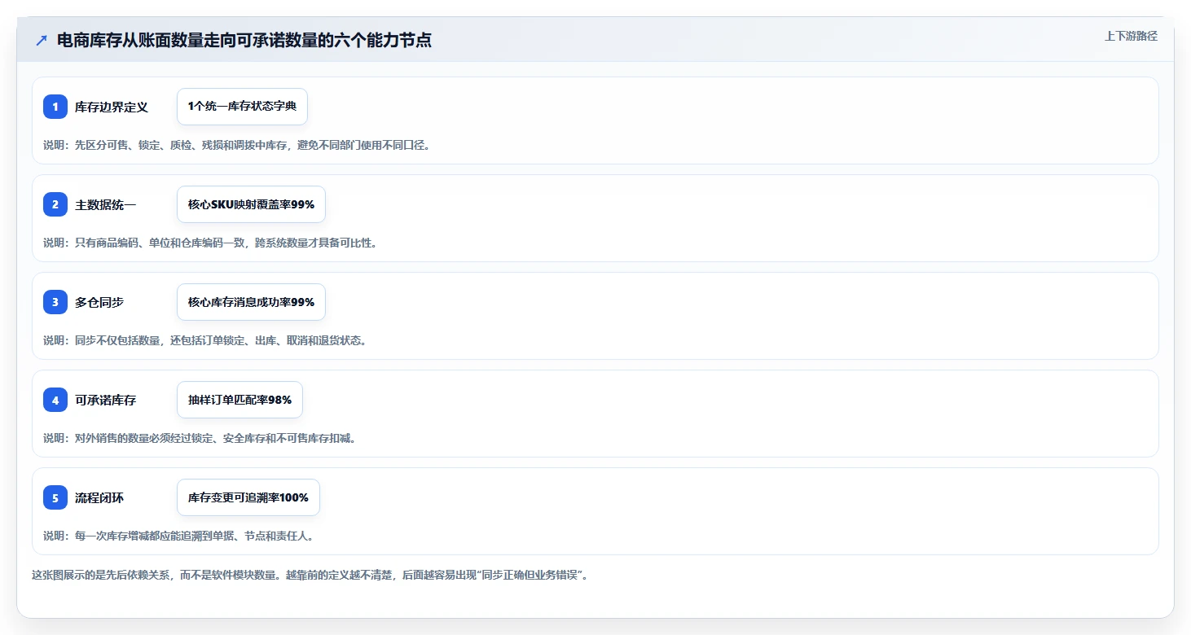Click the footer note starting 这张图展示的是先后依赖关系
Viewport: 1191px width, 635px height.
(310, 575)
